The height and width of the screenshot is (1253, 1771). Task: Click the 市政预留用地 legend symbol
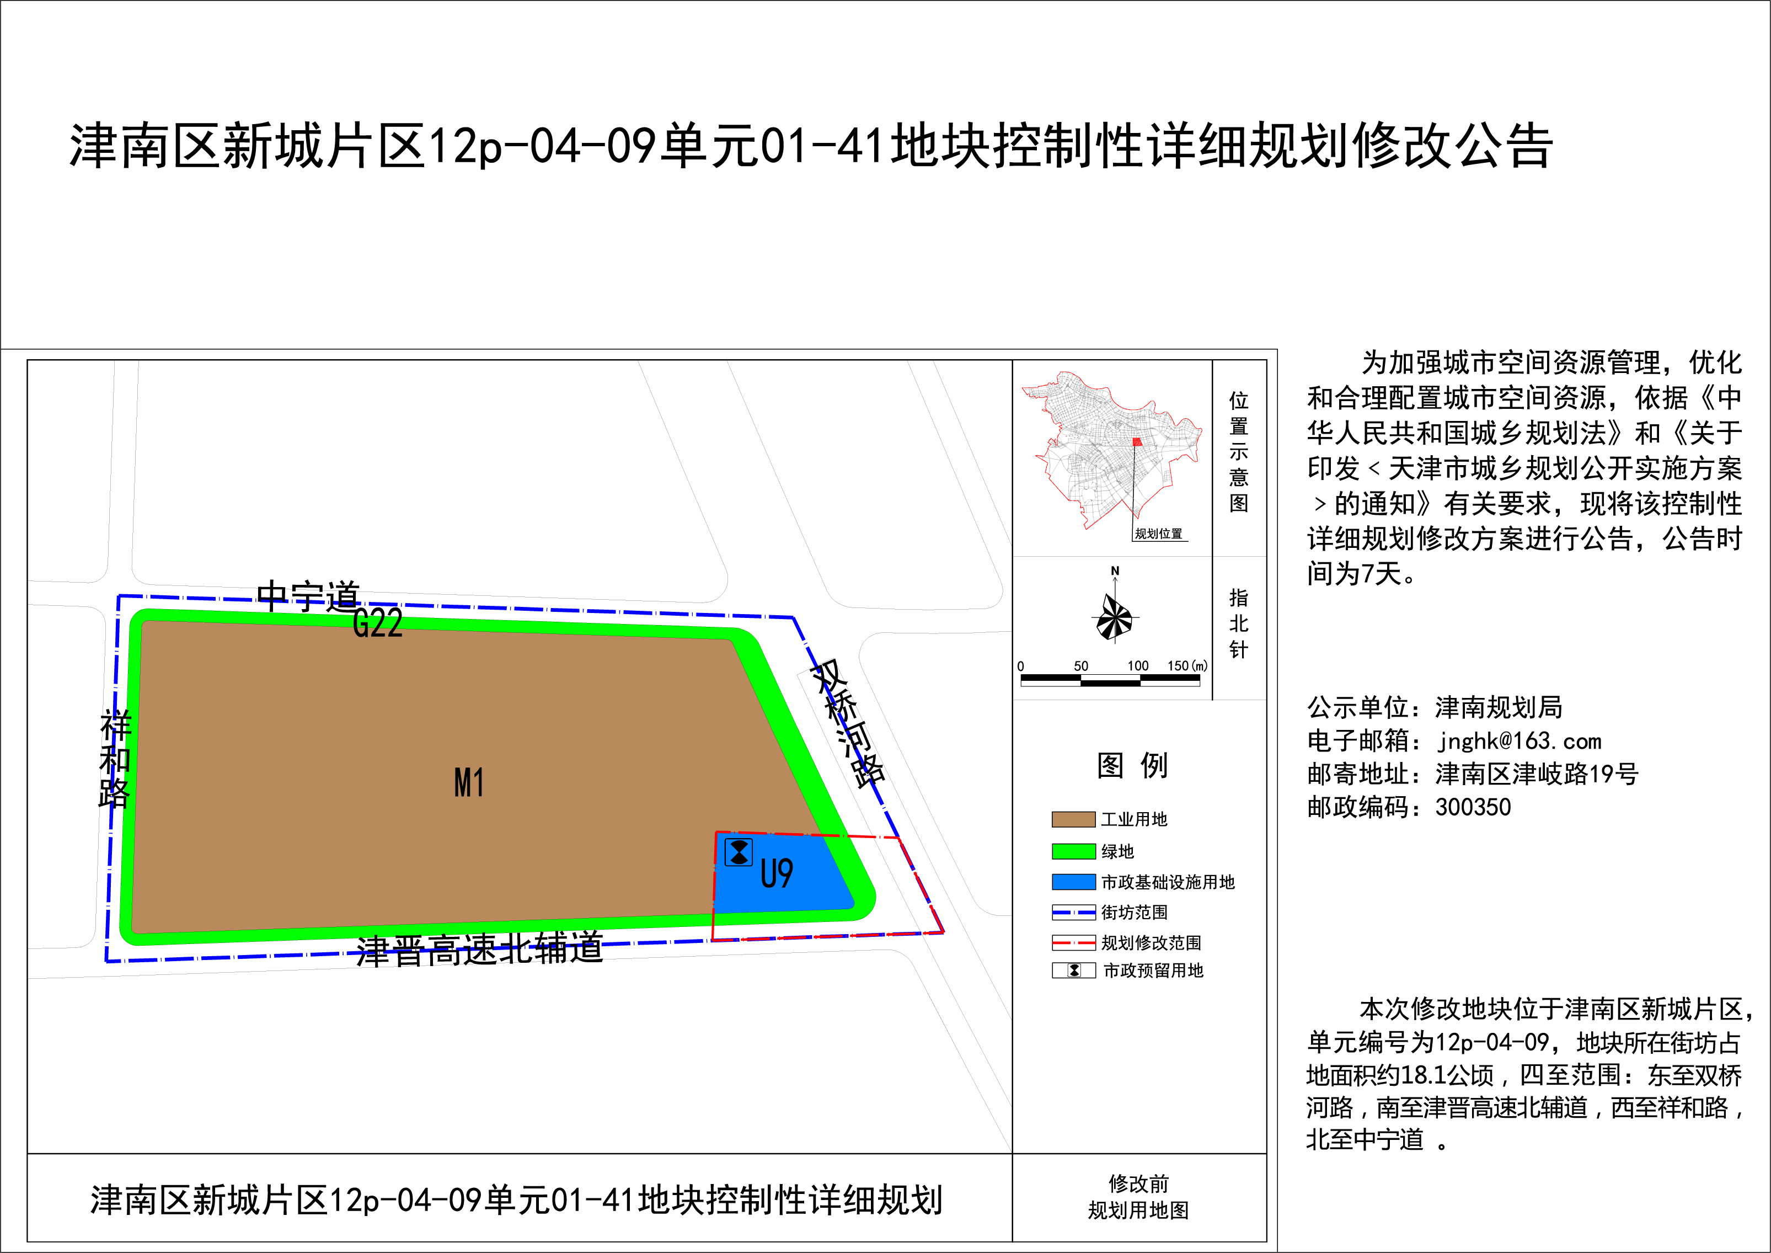(x=1073, y=971)
